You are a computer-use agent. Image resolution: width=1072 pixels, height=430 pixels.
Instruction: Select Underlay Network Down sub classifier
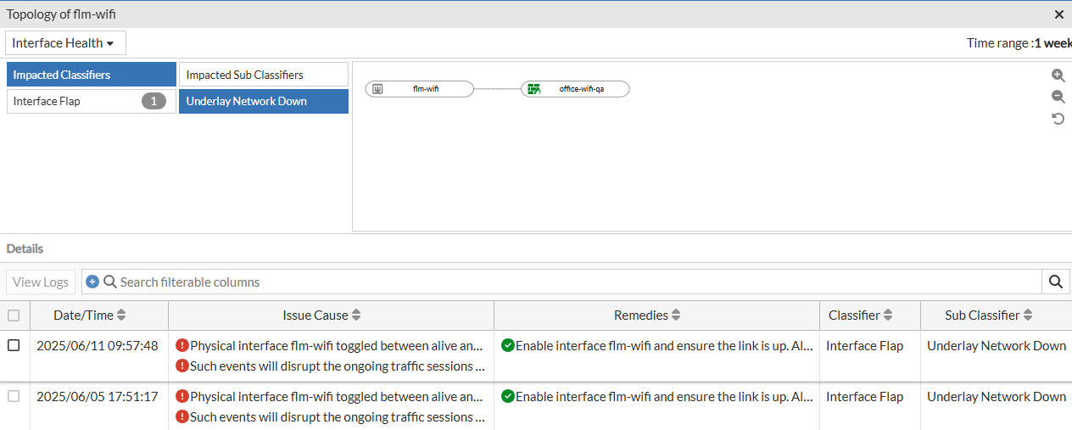(x=263, y=102)
